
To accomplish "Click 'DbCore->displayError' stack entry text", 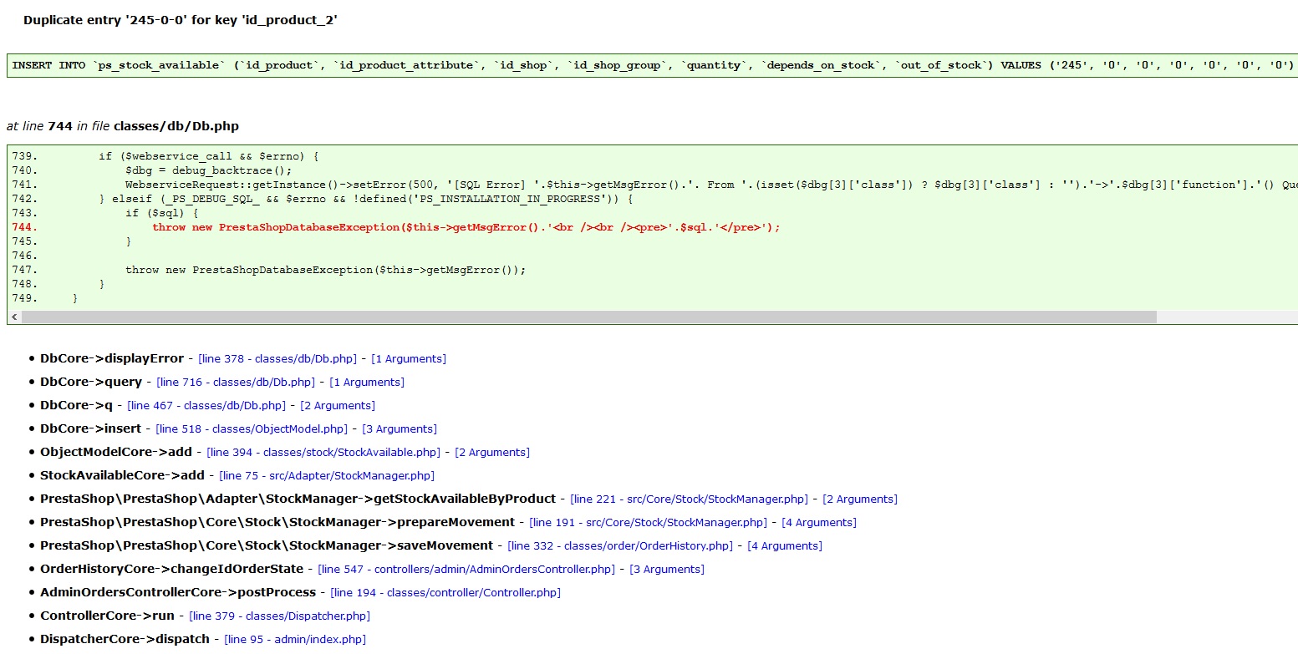I will 112,358.
